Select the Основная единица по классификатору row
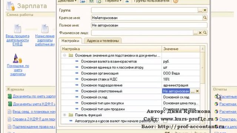237x133 pixels. pyautogui.click(x=131, y=67)
